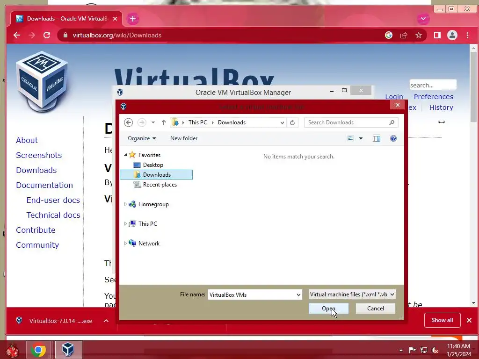Open the Documentation sidebar link
This screenshot has height=359, width=479.
click(44, 185)
